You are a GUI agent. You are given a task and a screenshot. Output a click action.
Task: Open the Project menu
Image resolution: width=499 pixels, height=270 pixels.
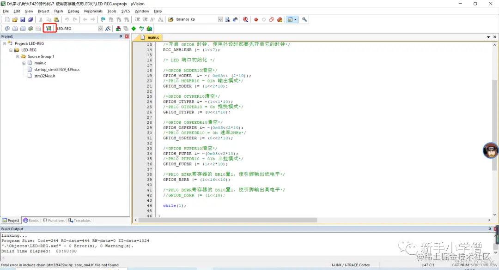[x=43, y=11]
